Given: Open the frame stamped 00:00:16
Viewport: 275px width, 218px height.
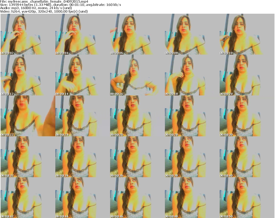Looking at the screenshot, I should [137, 75].
